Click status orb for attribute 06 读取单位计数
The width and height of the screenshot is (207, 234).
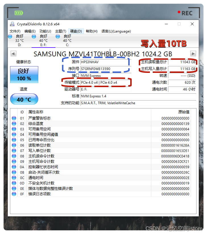tap(14, 145)
